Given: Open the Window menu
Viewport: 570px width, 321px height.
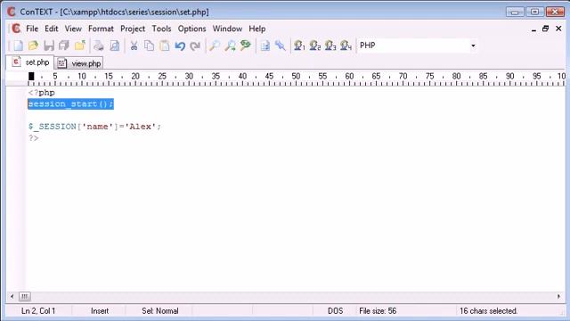Looking at the screenshot, I should pyautogui.click(x=227, y=29).
